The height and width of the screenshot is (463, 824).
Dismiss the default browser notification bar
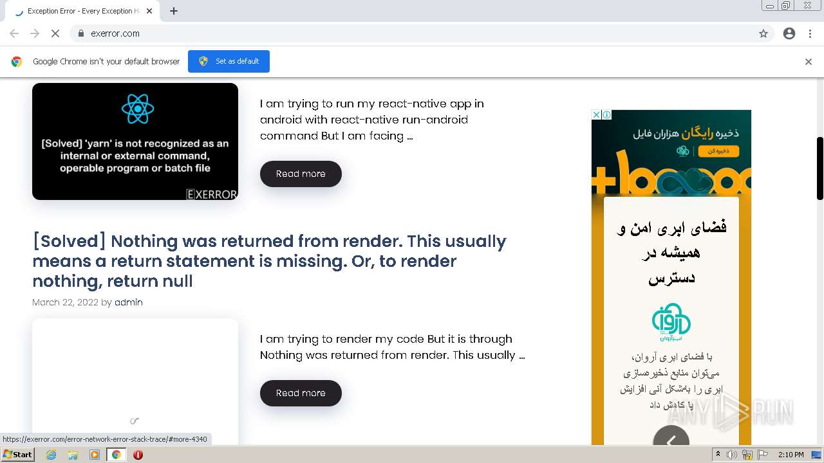pos(809,62)
